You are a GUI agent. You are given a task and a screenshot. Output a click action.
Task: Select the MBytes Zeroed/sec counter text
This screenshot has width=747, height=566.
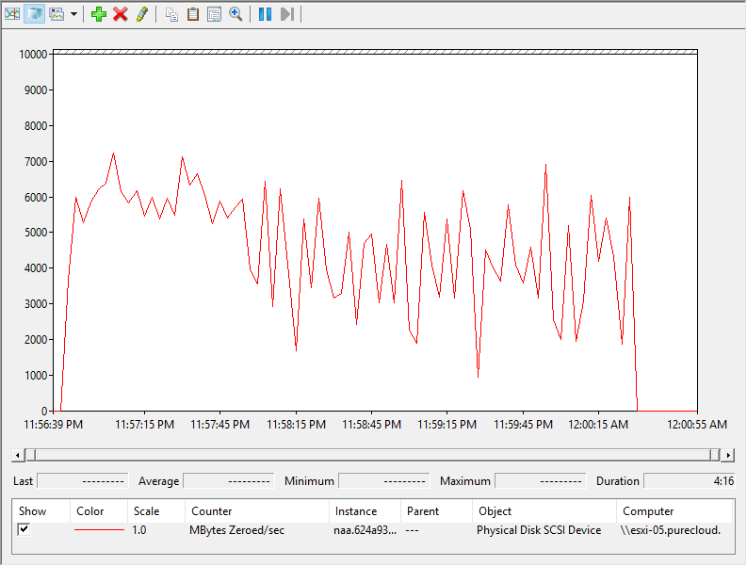pos(236,530)
